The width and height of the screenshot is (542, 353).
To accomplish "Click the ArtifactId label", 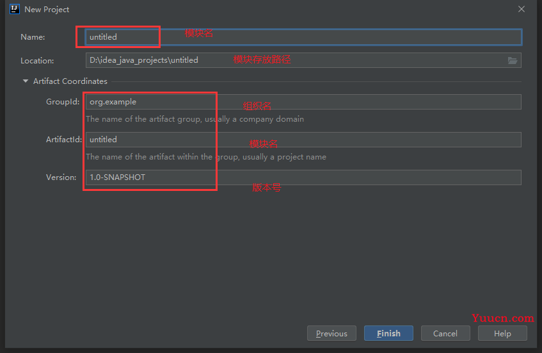I will pos(64,140).
